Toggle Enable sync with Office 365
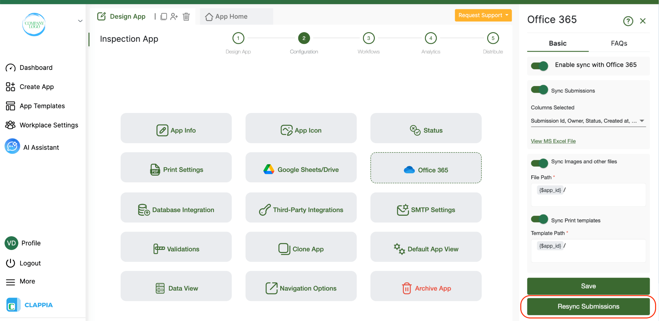Screen dimensions: 659x321 click(x=540, y=66)
